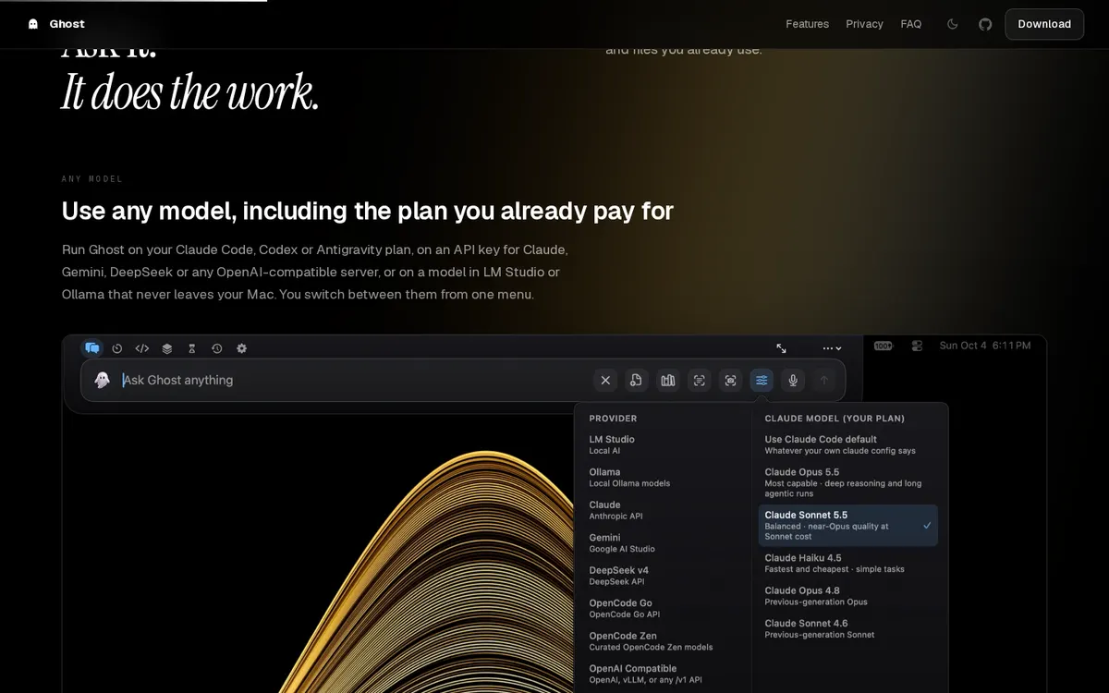Screen dimensions: 1109x693
Task: Click the hourglass icon in Ghost toolbar
Action: (192, 348)
